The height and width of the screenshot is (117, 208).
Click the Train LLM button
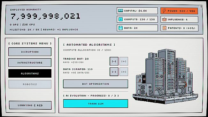96,104
